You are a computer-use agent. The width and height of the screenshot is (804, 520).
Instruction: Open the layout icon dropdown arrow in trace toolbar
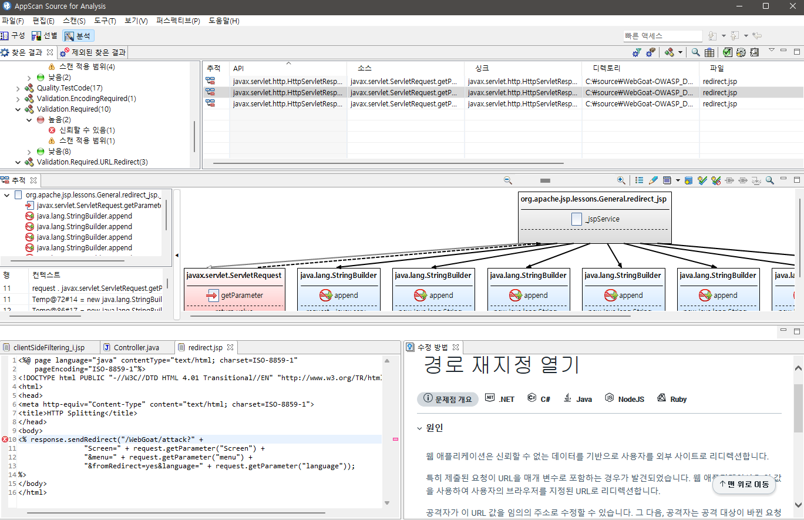678,180
